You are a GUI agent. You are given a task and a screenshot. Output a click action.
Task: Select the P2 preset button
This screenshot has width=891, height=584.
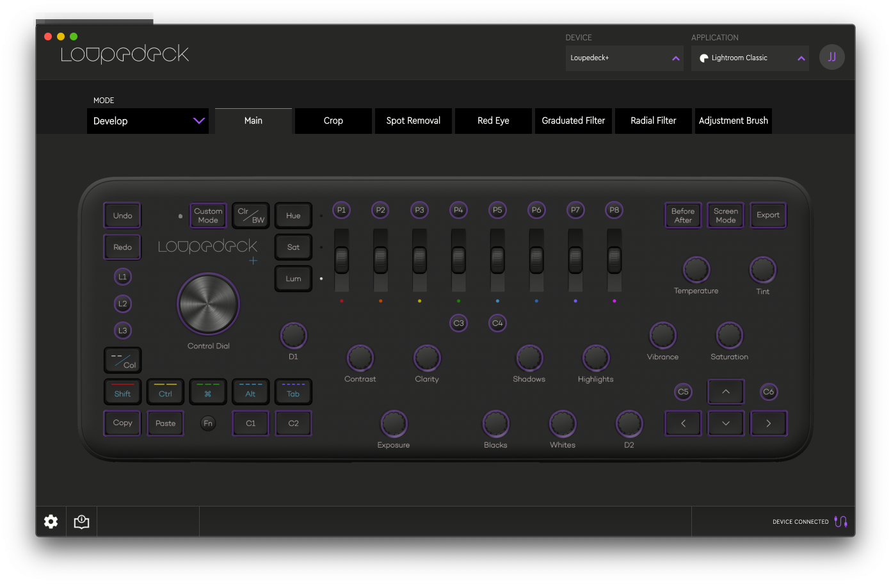pyautogui.click(x=381, y=210)
